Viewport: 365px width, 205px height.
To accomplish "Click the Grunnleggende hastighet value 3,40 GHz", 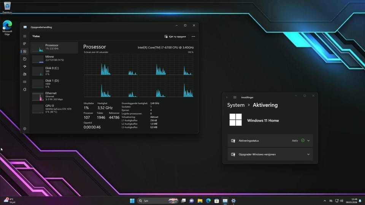I will tap(155, 103).
